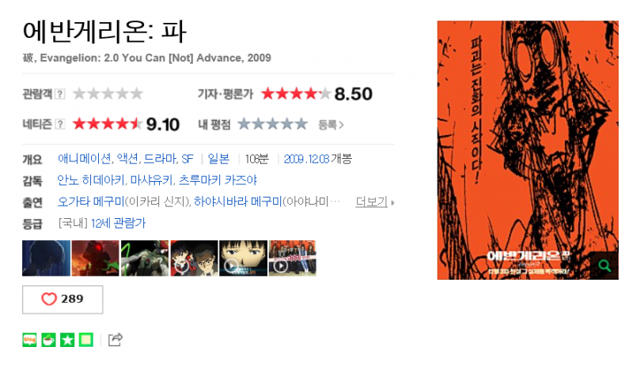Share to Naver cafe cup icon
Viewport: 633px width, 377px height.
click(48, 340)
